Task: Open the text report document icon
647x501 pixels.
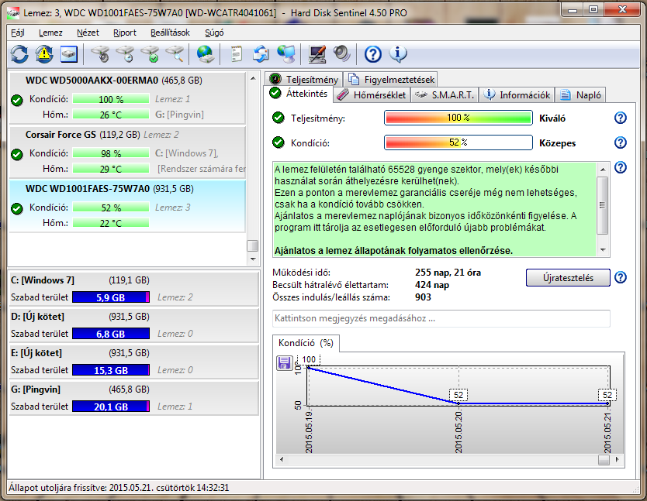Action: click(236, 54)
